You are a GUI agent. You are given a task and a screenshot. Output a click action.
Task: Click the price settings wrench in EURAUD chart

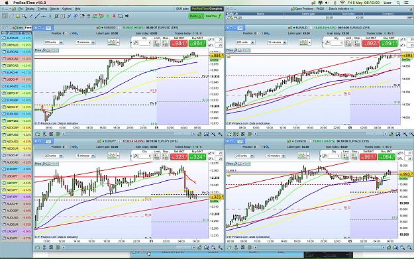(x=236, y=50)
